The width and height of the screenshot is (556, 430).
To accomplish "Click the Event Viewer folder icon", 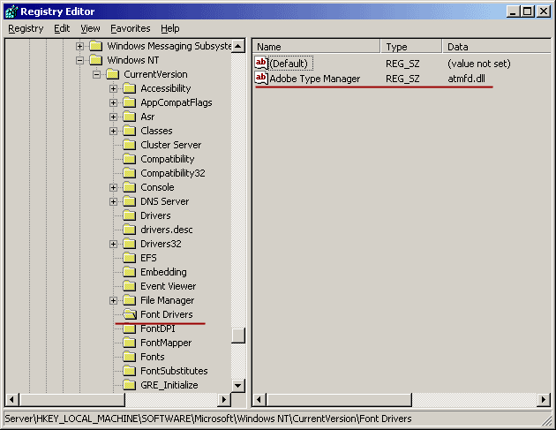I will point(130,286).
